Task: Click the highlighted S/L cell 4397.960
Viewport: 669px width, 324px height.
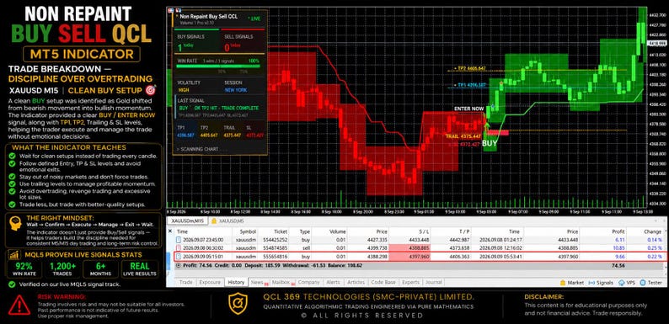Action: click(x=409, y=257)
